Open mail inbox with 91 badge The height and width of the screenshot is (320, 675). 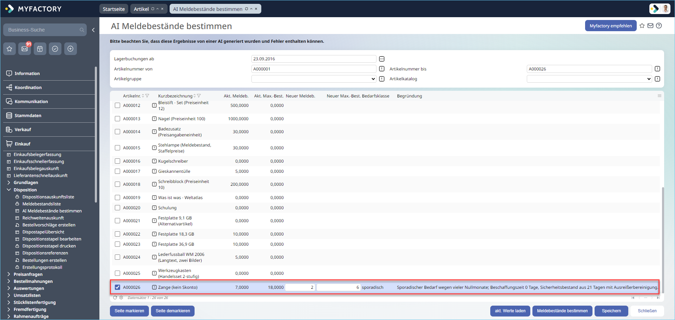(25, 49)
